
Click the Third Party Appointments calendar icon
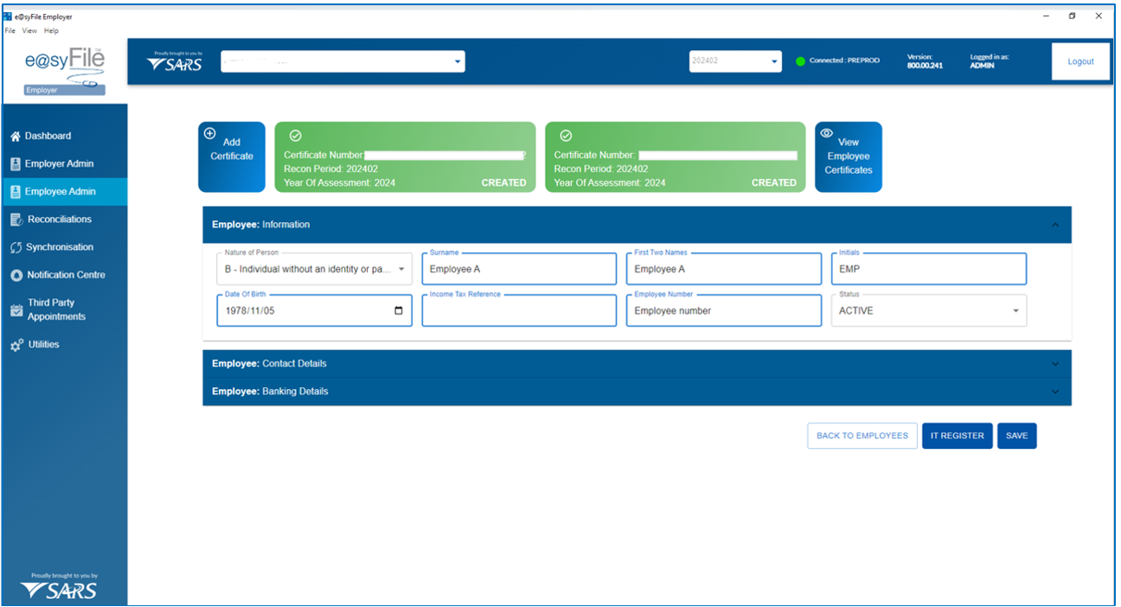click(16, 310)
